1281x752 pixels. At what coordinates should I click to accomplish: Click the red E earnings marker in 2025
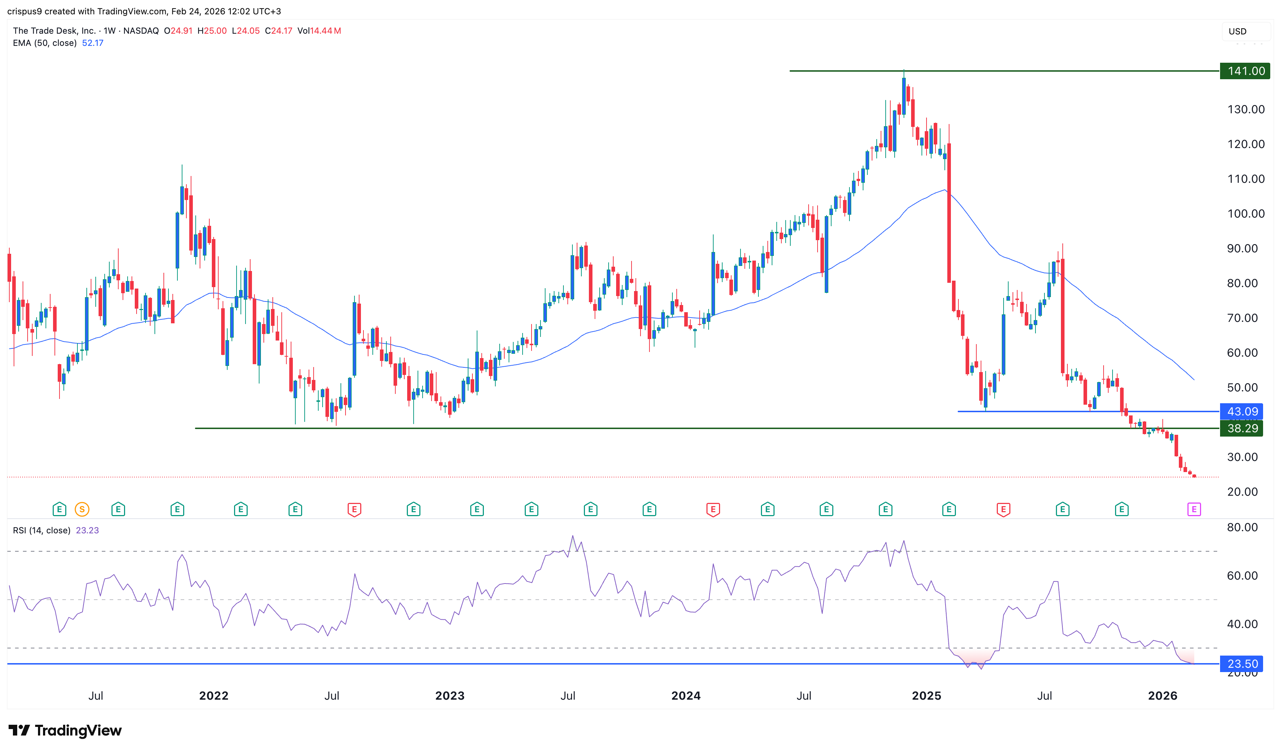coord(1003,509)
